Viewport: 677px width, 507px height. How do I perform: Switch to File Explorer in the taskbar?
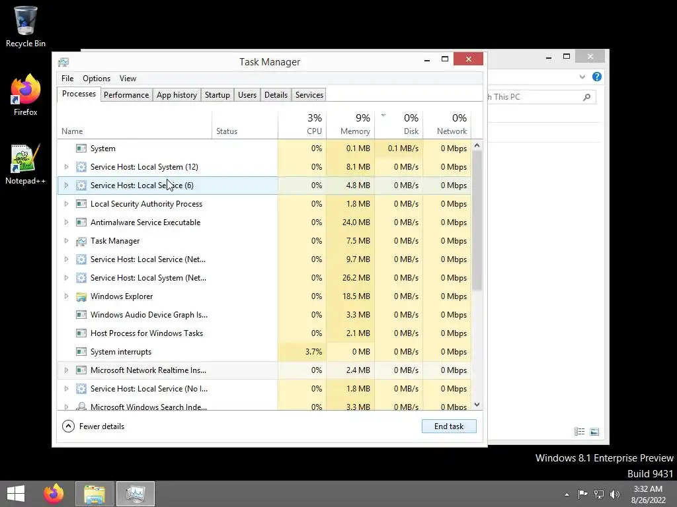[x=95, y=494]
